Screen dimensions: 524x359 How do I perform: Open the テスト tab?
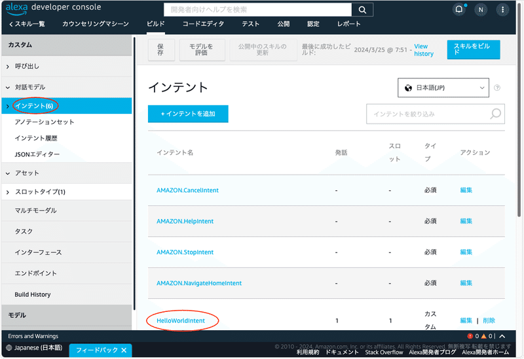click(251, 24)
